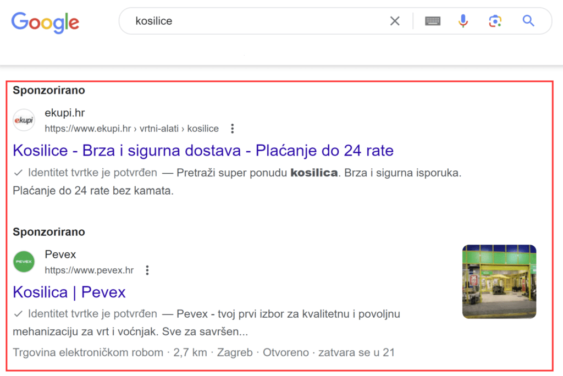Open three-dot menu next to pevex.hr URL
The width and height of the screenshot is (563, 376).
pos(147,270)
